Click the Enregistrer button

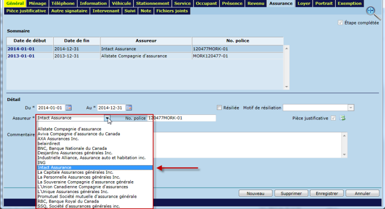pyautogui.click(x=326, y=193)
